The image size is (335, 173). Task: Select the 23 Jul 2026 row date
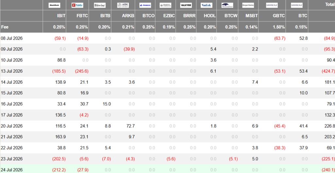11,159
